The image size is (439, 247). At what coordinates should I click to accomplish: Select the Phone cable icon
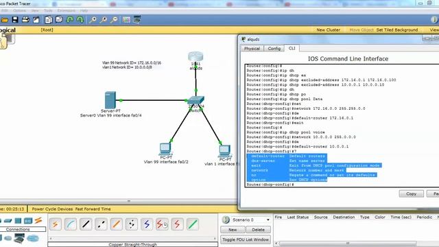click(x=131, y=224)
